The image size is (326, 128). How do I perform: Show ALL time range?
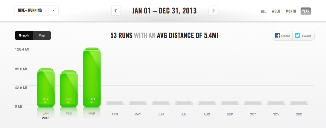[x=263, y=11]
